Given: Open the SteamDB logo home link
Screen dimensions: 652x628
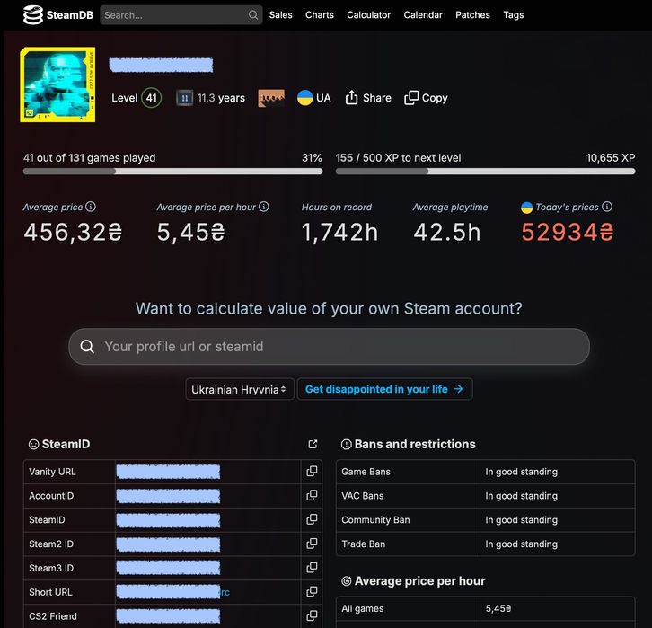Looking at the screenshot, I should (57, 15).
